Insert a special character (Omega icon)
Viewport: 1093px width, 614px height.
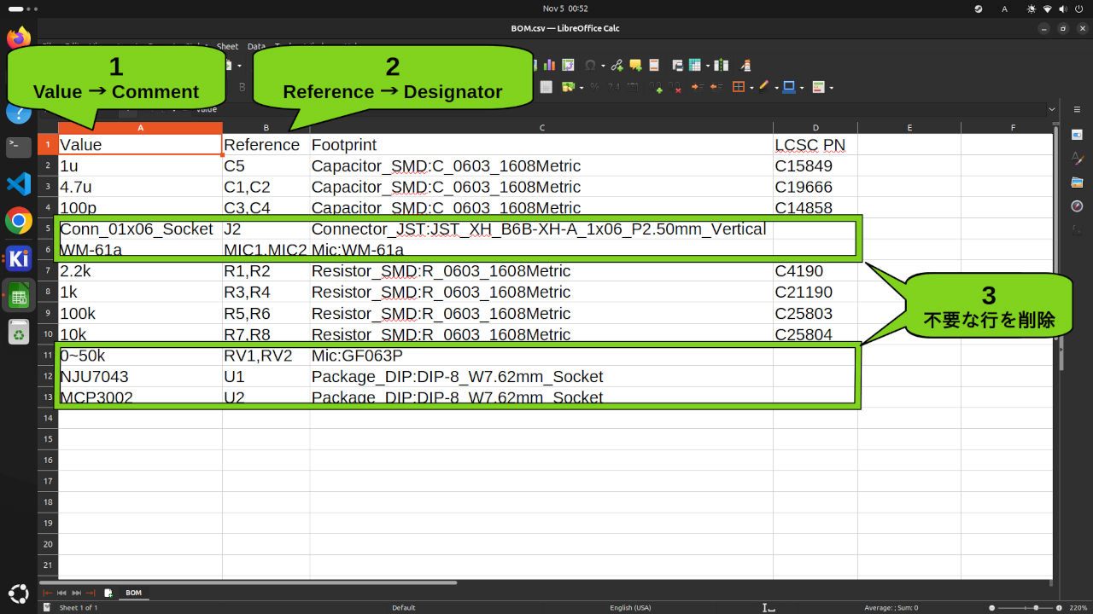click(x=590, y=65)
